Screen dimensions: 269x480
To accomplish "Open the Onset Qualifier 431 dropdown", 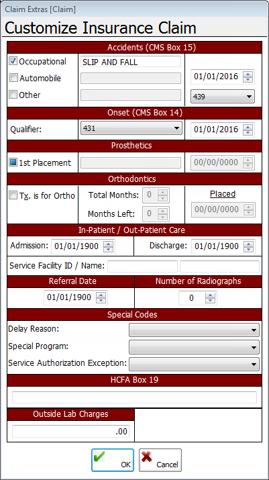I will pyautogui.click(x=131, y=128).
